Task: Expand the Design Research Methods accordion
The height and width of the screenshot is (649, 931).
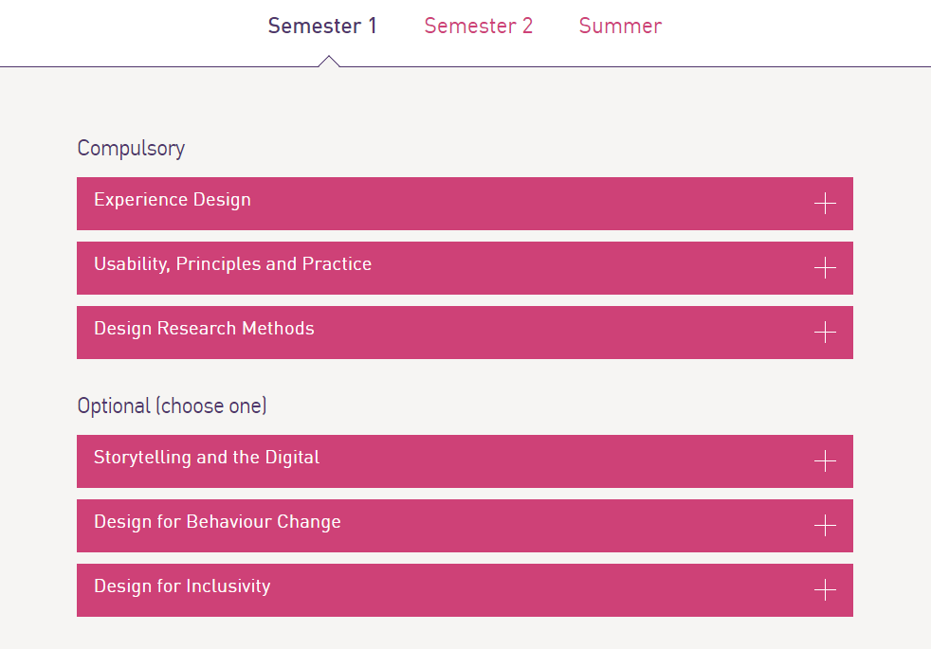Action: [x=465, y=333]
